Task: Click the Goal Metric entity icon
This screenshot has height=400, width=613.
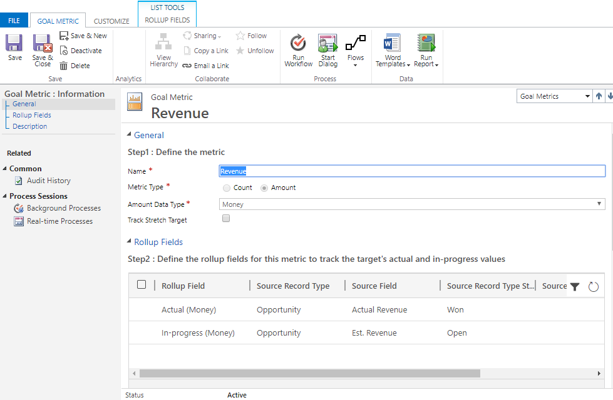Action: pos(135,102)
